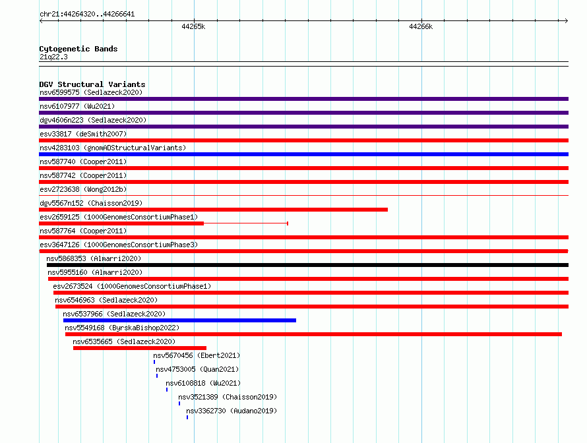Image resolution: width=587 pixels, height=443 pixels.
Task: Select the nsv4753005 (Quan2021) label
Action: 197,369
